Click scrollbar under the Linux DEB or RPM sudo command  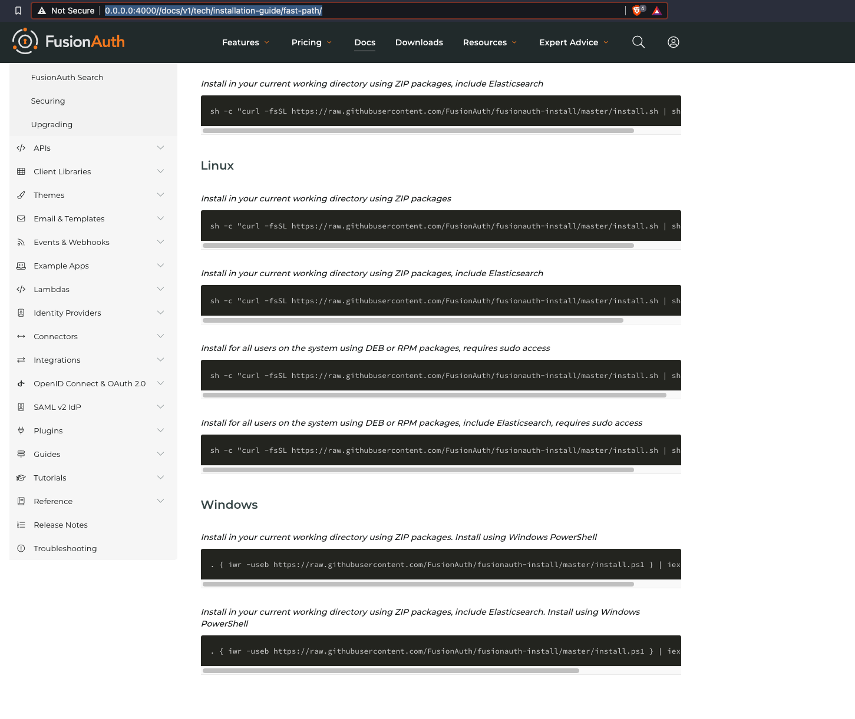click(434, 395)
